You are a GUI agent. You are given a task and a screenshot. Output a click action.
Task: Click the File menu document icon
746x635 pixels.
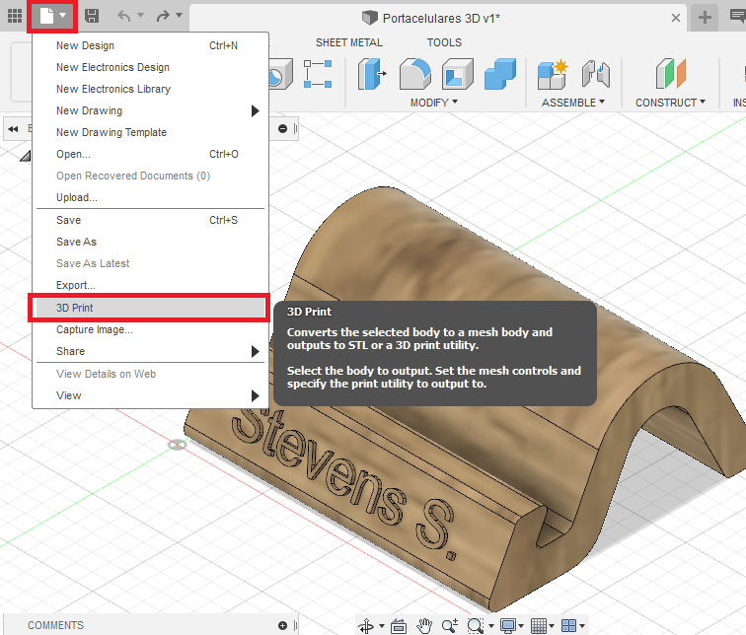(x=46, y=16)
